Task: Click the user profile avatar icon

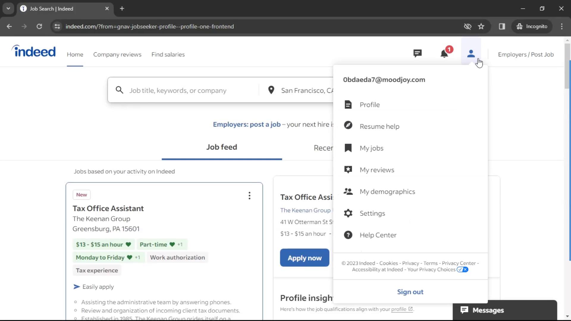Action: (x=471, y=54)
